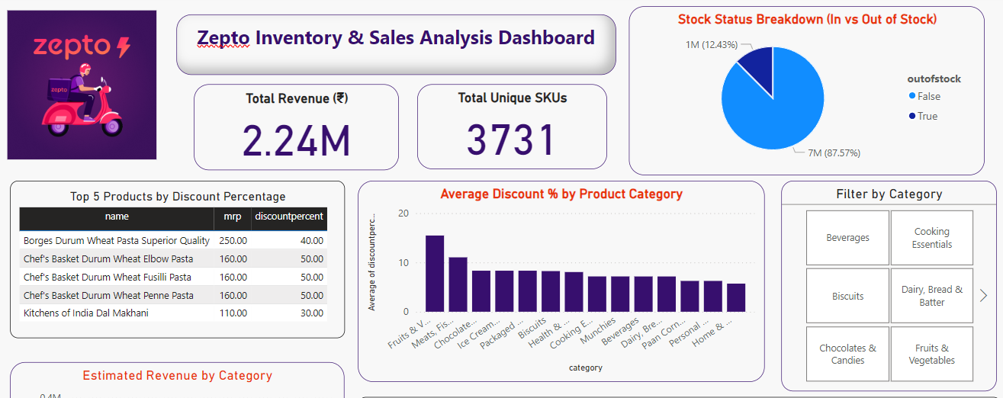Click the Stock Status Breakdown chart title
Viewport: 1003px width, 398px height.
coord(807,20)
